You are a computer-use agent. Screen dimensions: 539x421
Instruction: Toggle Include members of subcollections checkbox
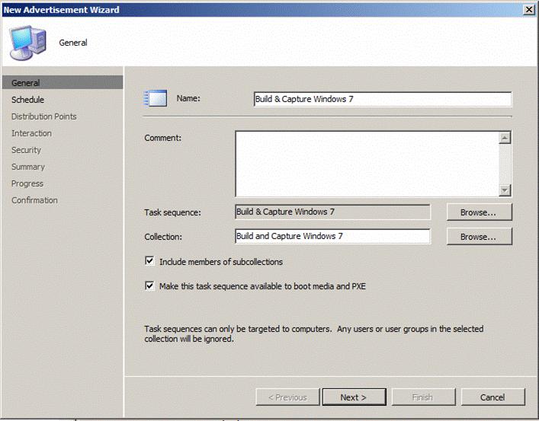tap(149, 262)
